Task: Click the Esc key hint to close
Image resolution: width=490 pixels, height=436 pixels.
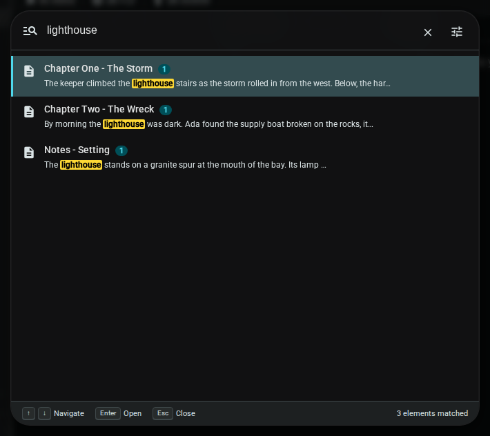Action: (163, 413)
